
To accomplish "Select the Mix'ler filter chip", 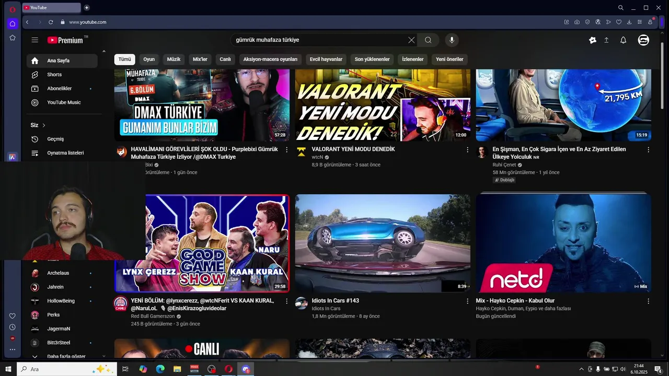I will pos(200,59).
